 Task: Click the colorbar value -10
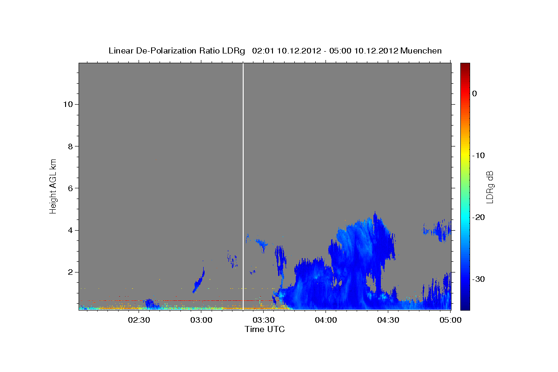point(479,155)
